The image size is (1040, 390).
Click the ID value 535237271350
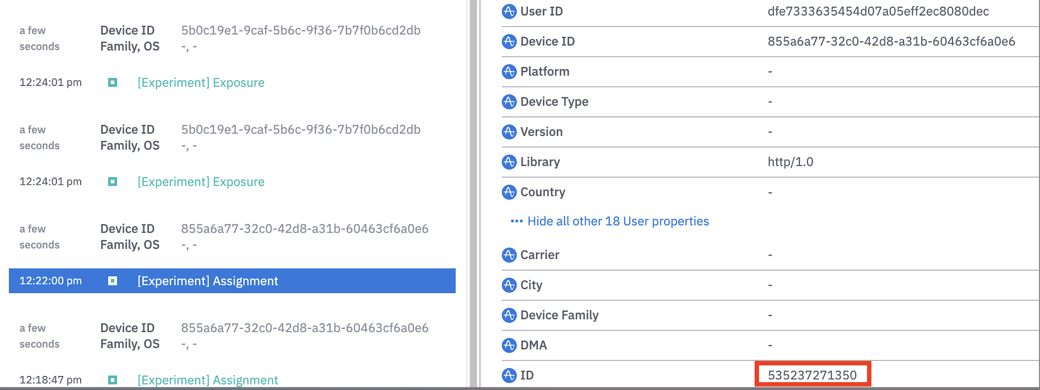(812, 375)
